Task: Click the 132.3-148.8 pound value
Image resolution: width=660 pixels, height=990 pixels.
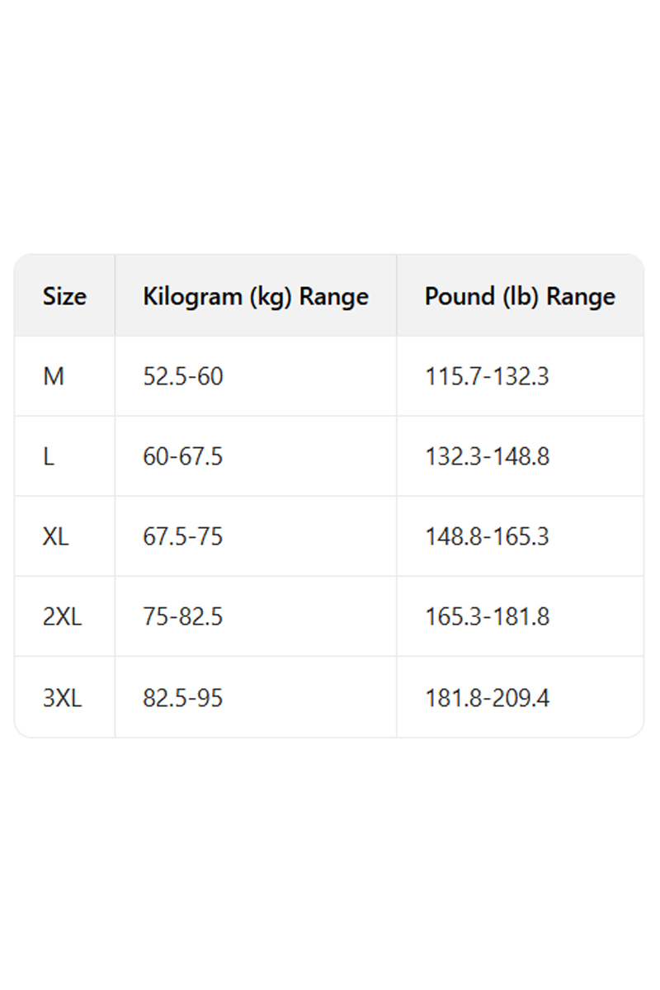Action: coord(487,456)
